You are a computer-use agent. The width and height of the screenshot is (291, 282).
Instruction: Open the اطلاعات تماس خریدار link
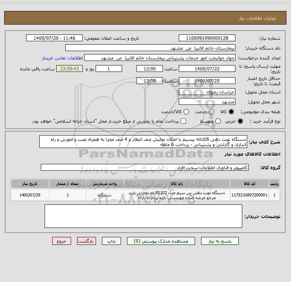pyautogui.click(x=62, y=58)
